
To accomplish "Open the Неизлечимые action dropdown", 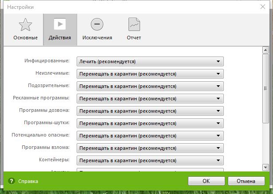I will (150, 74).
